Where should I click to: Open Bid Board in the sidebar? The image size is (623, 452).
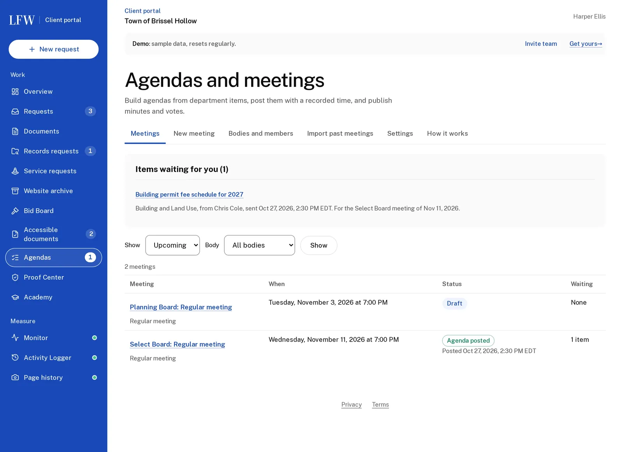click(54, 210)
